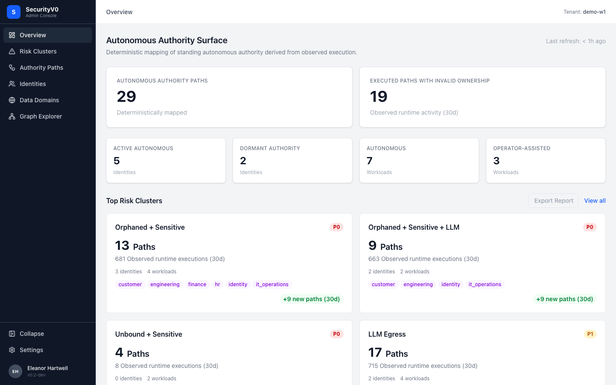616x385 pixels.
Task: Click the SecurityV0 blue logo icon
Action: pos(14,12)
